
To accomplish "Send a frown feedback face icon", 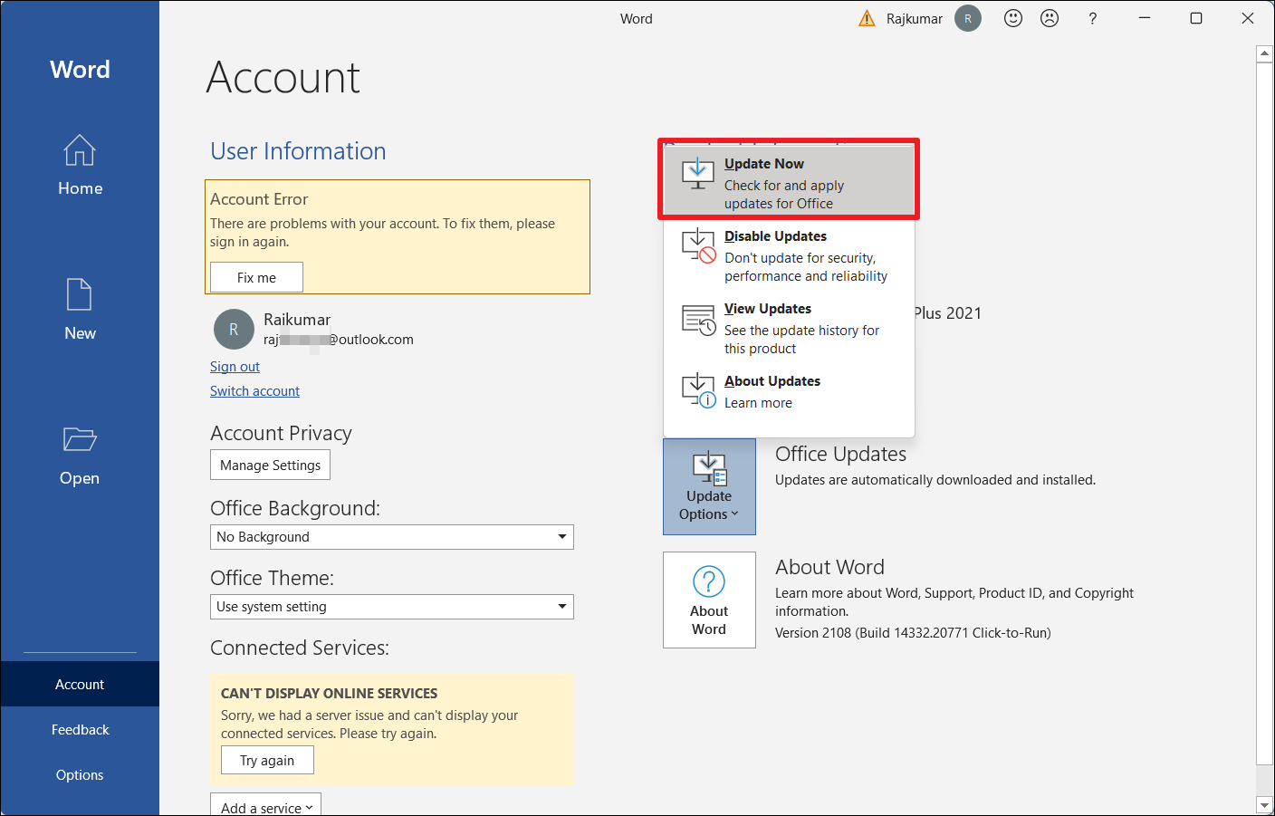I will [x=1050, y=18].
